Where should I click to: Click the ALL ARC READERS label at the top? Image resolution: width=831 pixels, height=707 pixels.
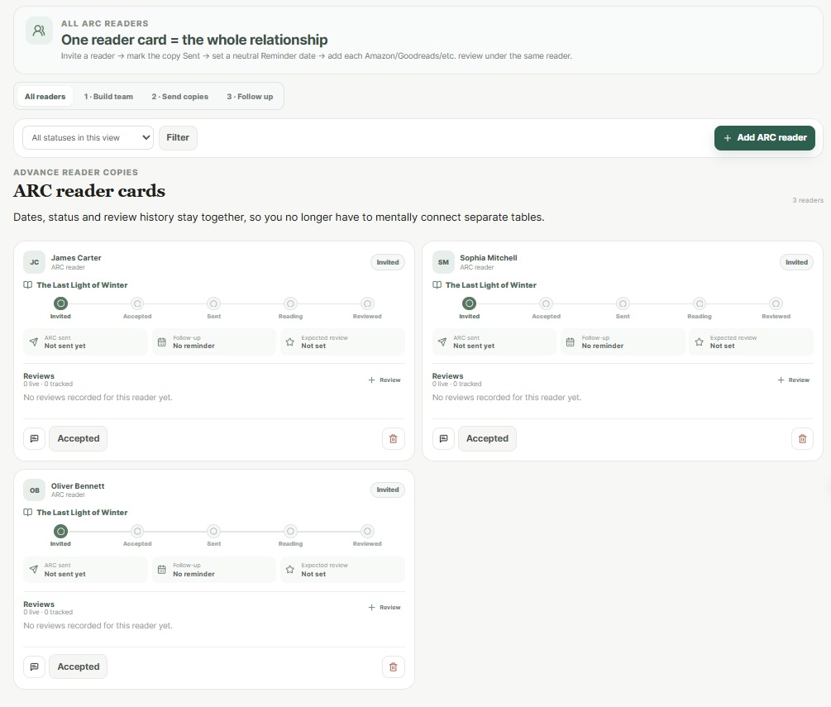coord(104,23)
